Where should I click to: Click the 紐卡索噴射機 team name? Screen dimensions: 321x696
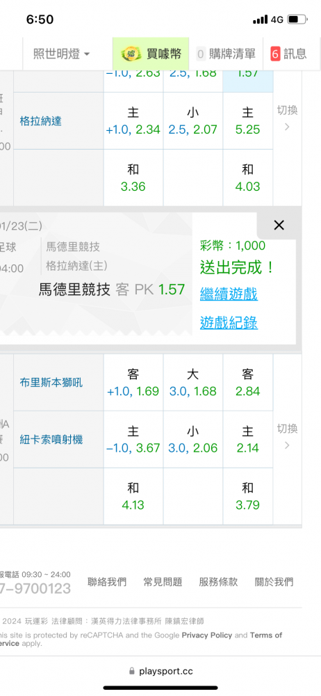(51, 439)
